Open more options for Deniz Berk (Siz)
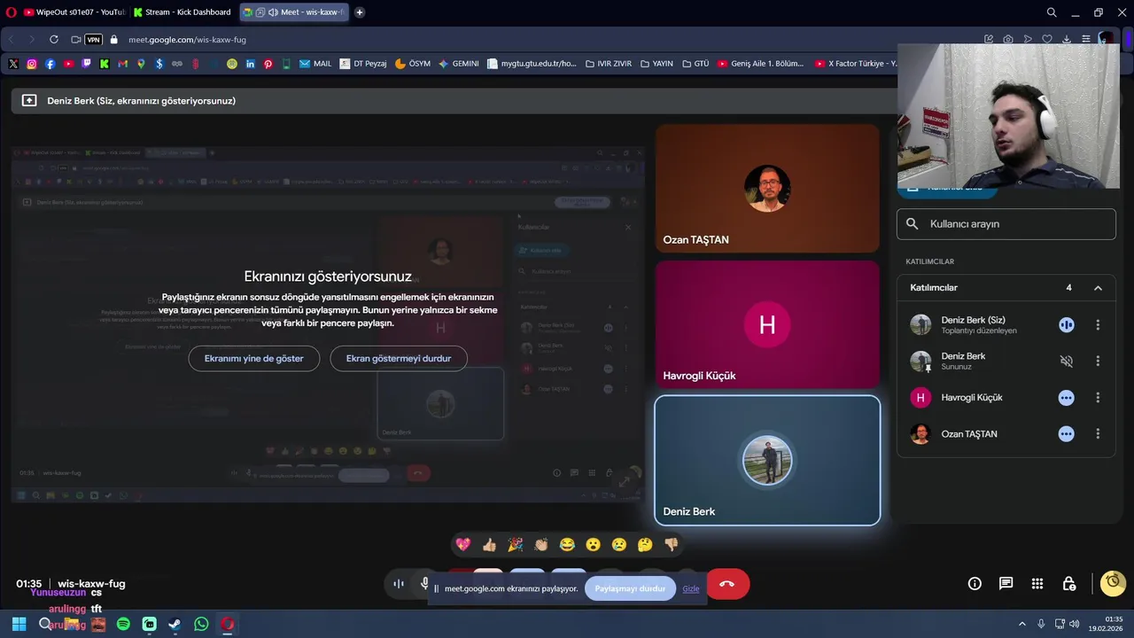The height and width of the screenshot is (638, 1134). (x=1098, y=325)
